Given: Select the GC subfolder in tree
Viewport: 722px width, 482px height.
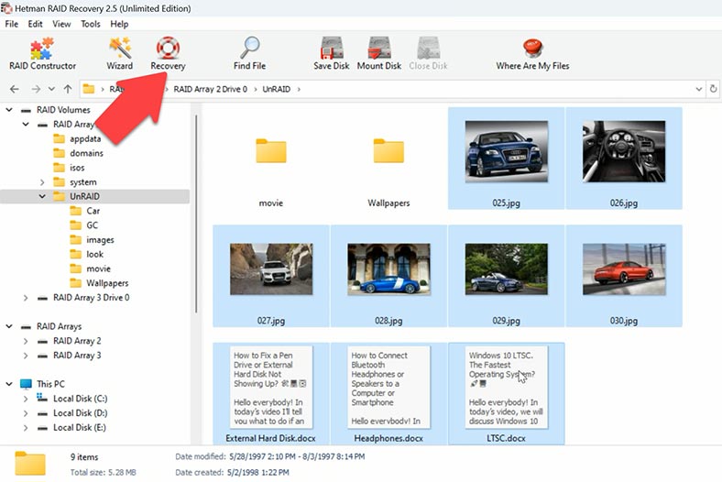Looking at the screenshot, I should coord(92,225).
